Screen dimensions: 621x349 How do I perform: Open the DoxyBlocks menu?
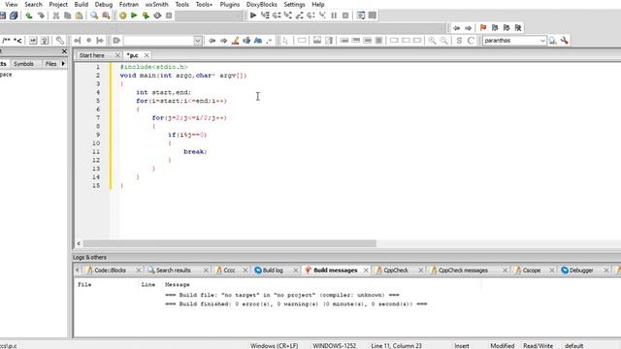[261, 4]
